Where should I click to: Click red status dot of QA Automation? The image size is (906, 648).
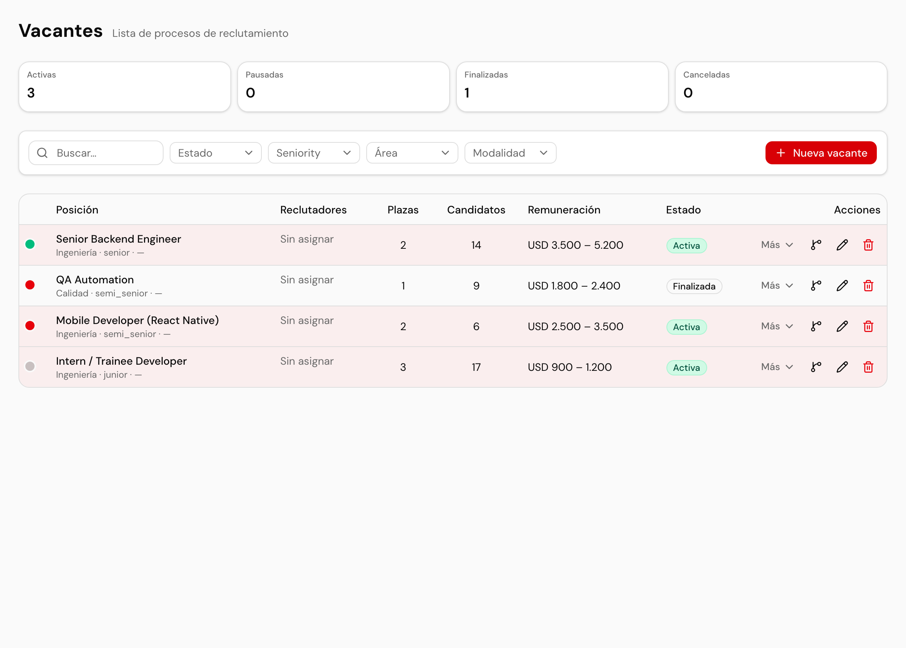(30, 285)
